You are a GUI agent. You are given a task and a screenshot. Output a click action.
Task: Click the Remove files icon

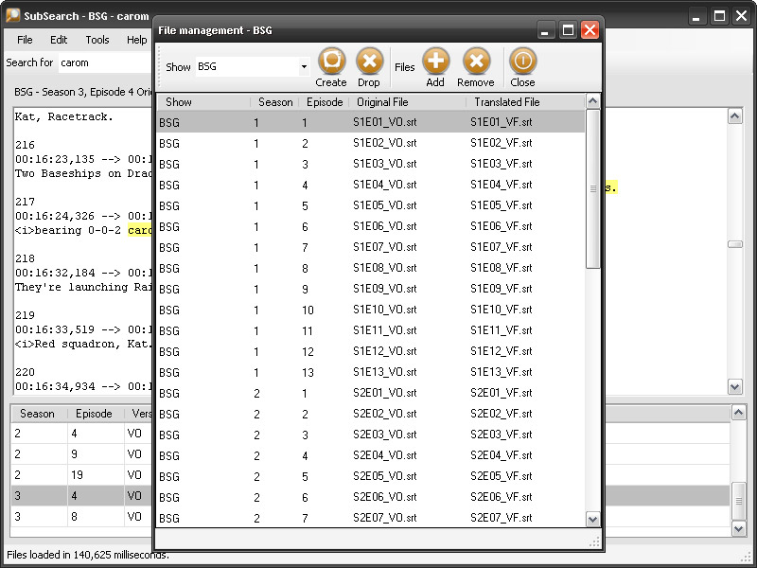(476, 62)
